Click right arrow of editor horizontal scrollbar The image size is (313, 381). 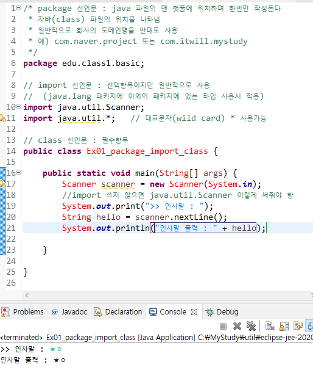tap(311, 296)
